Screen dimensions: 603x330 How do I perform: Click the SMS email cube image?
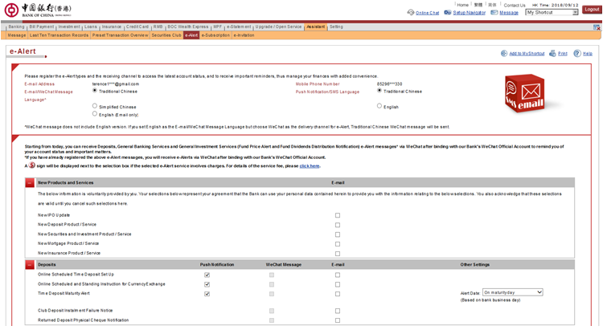[525, 93]
